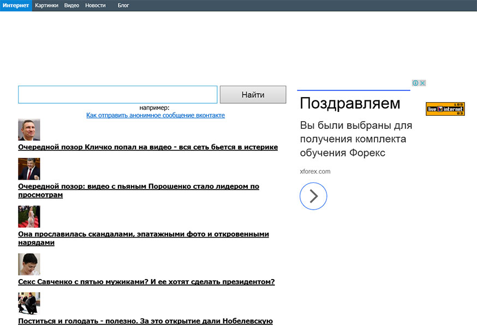477x326 pixels.
Task: Go to the Новости tab
Action: 96,5
